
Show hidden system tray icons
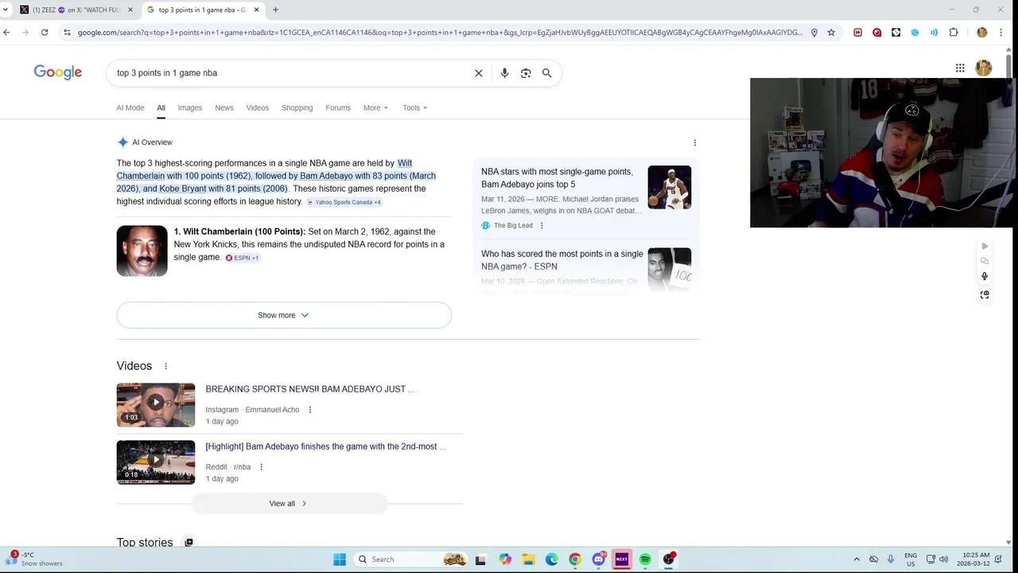click(x=857, y=559)
